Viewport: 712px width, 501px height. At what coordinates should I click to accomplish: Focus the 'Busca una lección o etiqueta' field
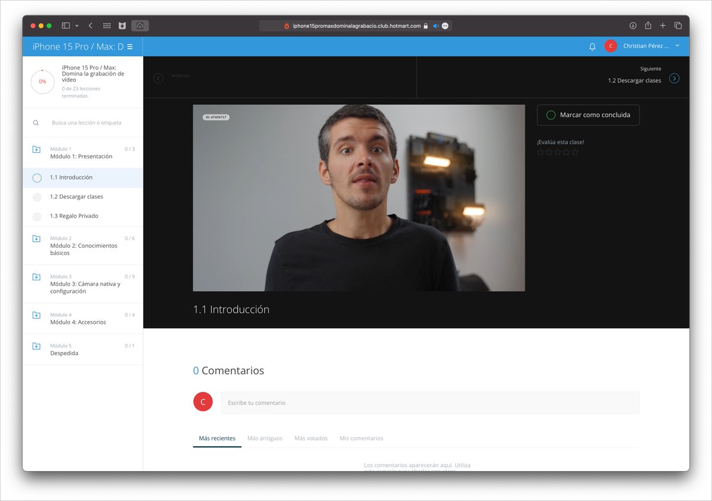coord(87,123)
